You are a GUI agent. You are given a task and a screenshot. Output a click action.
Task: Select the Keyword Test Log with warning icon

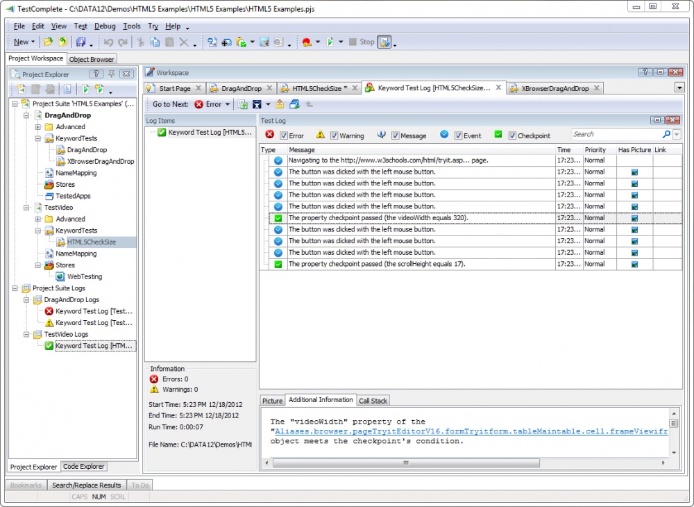[x=94, y=323]
